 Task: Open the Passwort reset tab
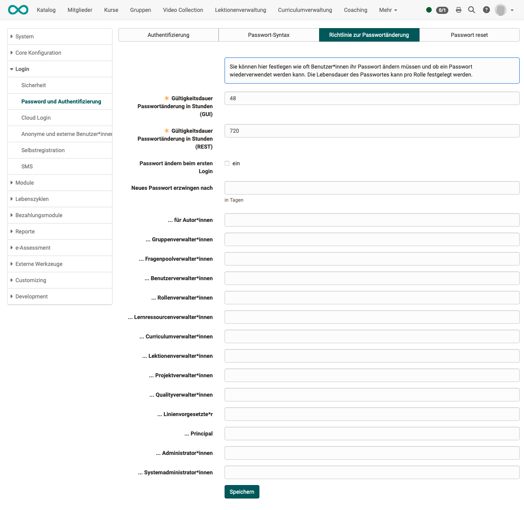(x=469, y=35)
